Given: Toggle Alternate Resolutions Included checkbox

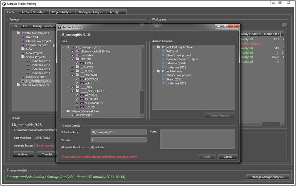Looking at the screenshot, I should 92,147.
